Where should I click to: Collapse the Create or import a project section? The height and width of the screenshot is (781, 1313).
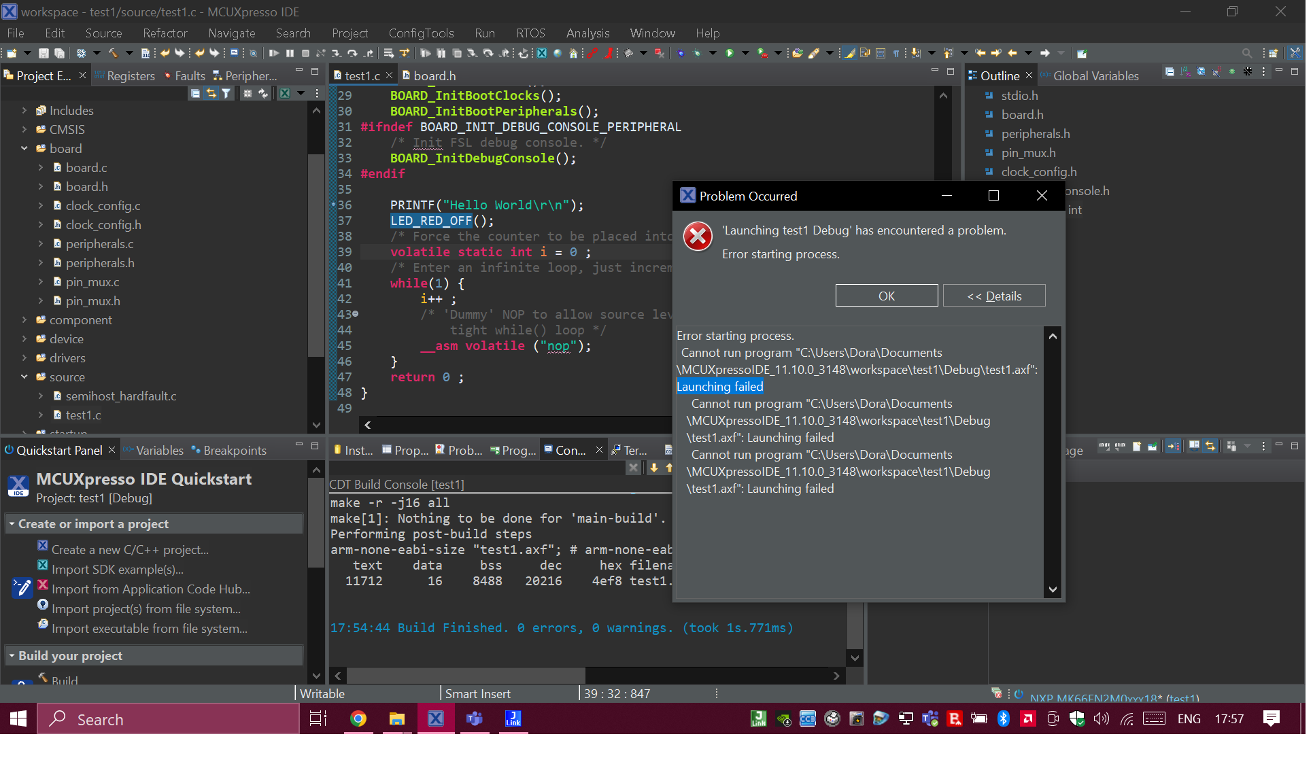12,524
